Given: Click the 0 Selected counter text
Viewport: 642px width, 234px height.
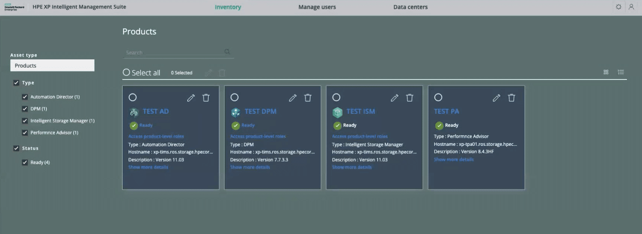Looking at the screenshot, I should click(181, 73).
